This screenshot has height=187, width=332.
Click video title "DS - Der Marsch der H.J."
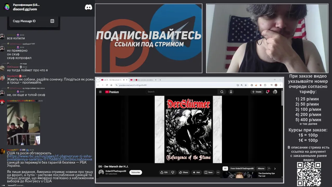click(113, 166)
